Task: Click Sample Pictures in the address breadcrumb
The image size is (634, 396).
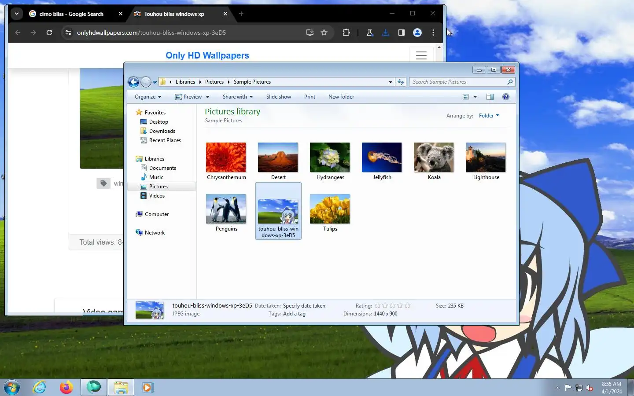Action: pyautogui.click(x=252, y=82)
